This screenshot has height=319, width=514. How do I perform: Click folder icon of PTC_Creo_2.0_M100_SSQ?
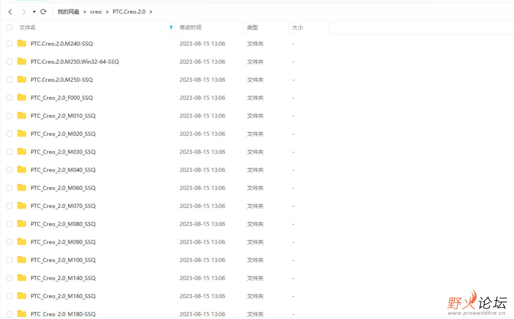(22, 260)
